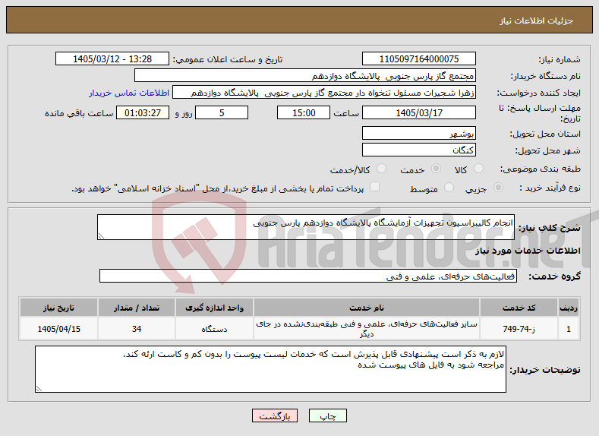Click service code cell ز-74-749
Screen dimensions: 599x436
pos(519,329)
